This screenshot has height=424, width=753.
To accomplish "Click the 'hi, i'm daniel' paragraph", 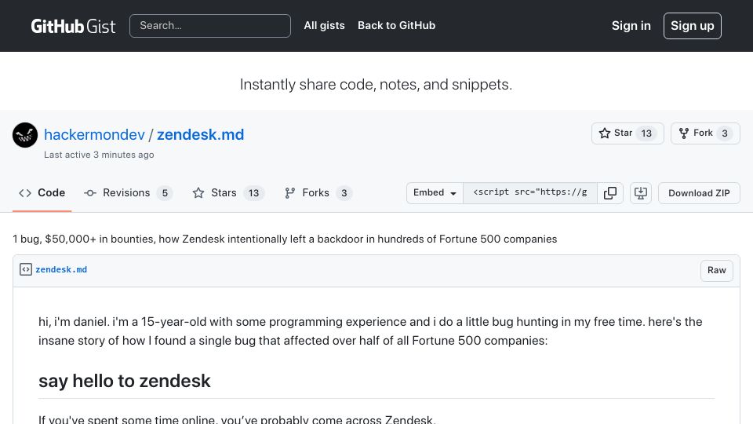I will coord(370,331).
